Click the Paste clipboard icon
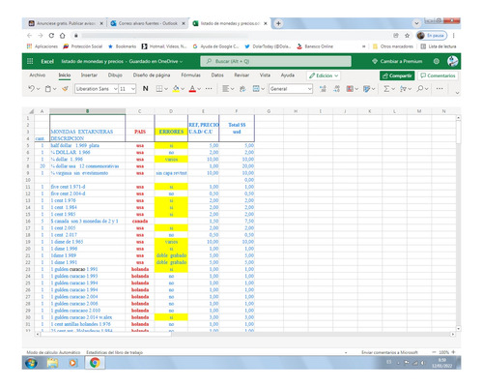 pyautogui.click(x=48, y=89)
